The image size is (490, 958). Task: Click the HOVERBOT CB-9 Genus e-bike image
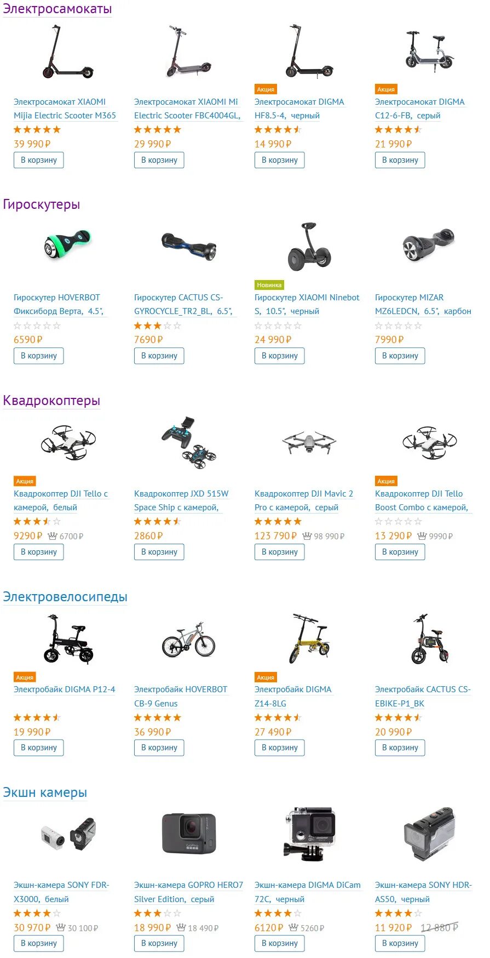pos(189,640)
